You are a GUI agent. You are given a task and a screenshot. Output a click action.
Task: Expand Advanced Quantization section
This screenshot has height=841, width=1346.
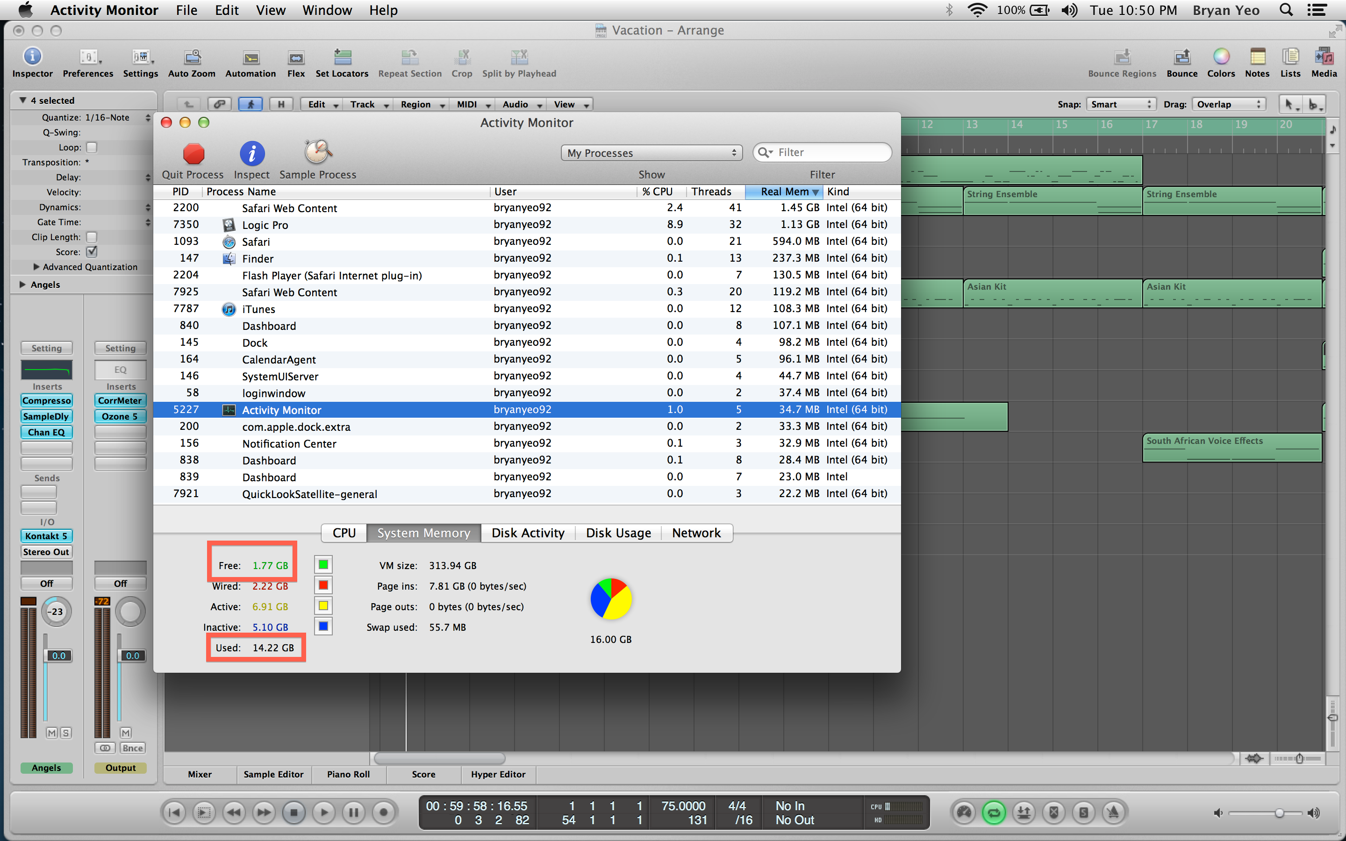tap(37, 266)
